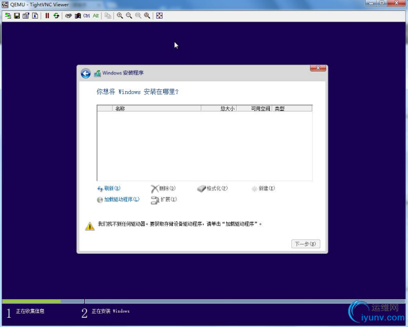Send Ctrl+Alt+Del icon
Viewport: 408px width, 327px height.
click(68, 16)
